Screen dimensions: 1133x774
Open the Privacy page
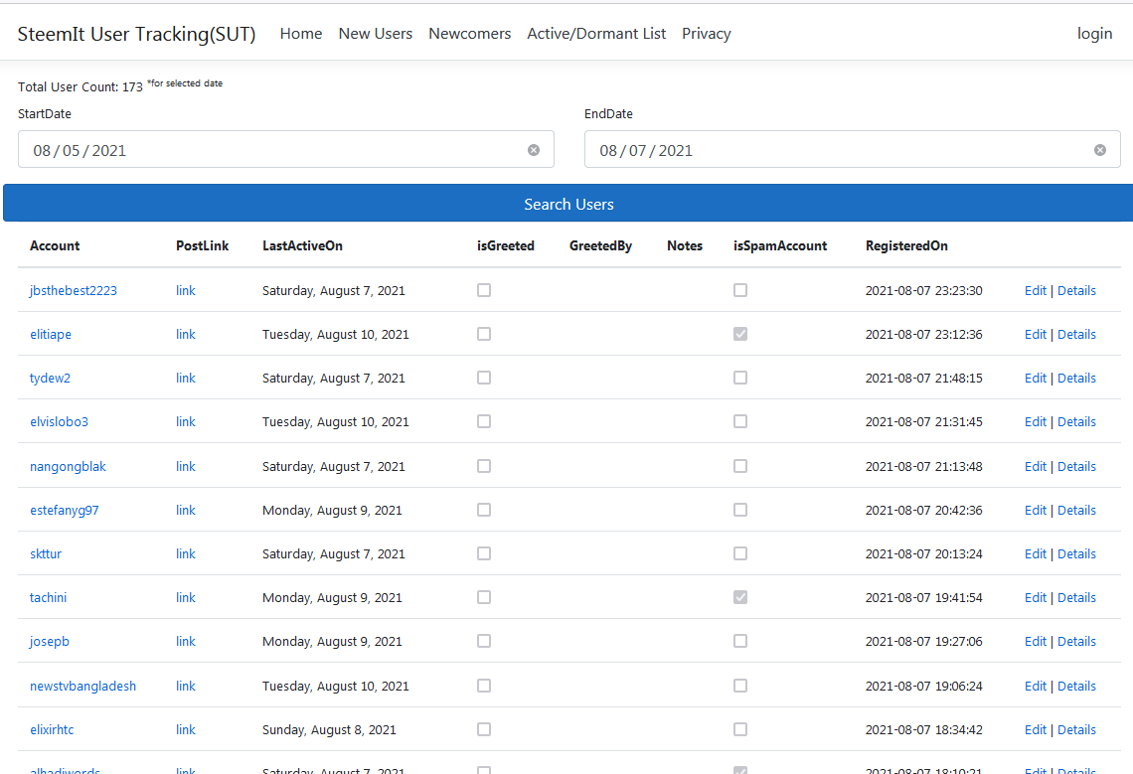tap(706, 33)
